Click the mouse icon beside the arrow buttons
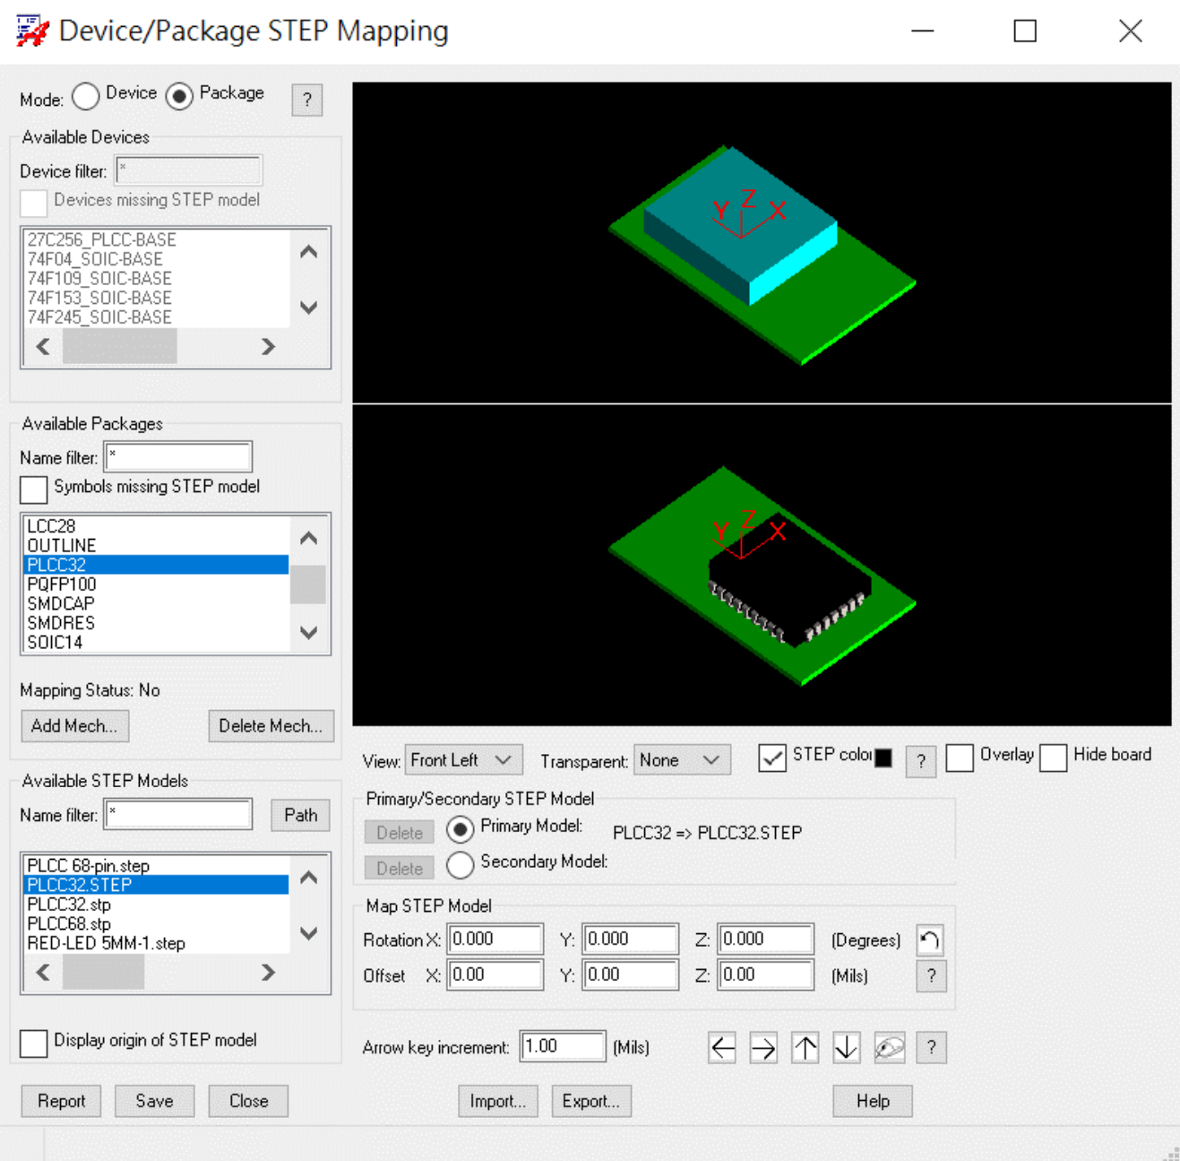This screenshot has height=1161, width=1180. coord(889,1047)
